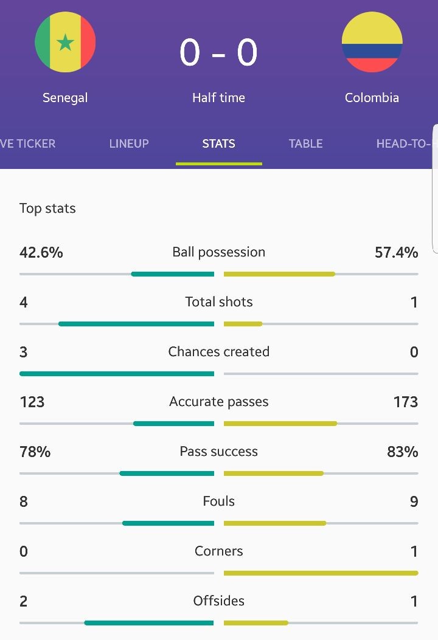Click the scrollbar handle at the right edge
The height and width of the screenshot is (640, 438).
435,188
